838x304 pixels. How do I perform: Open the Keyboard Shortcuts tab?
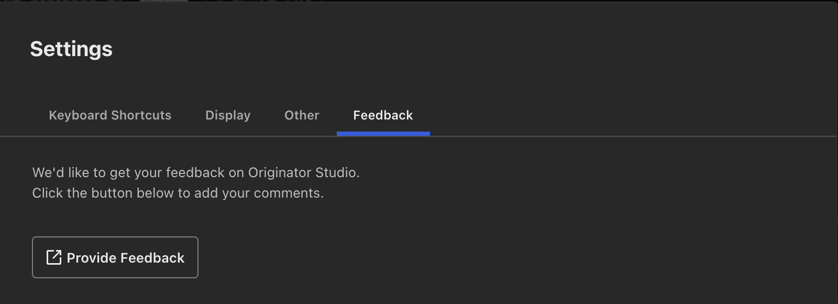pyautogui.click(x=110, y=115)
